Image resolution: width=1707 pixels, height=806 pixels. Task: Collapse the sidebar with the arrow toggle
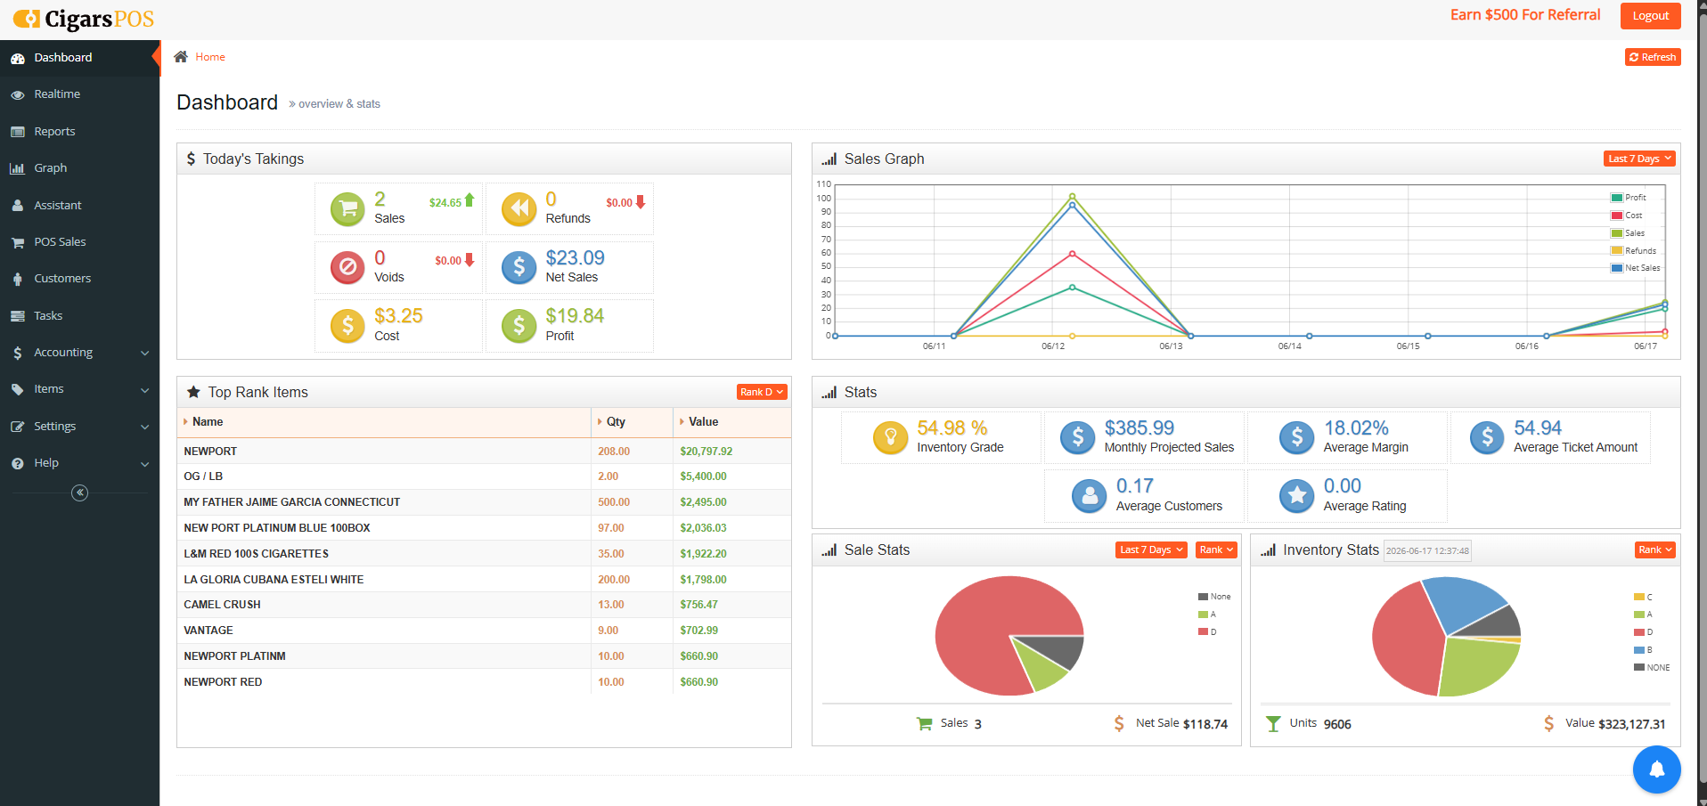80,493
